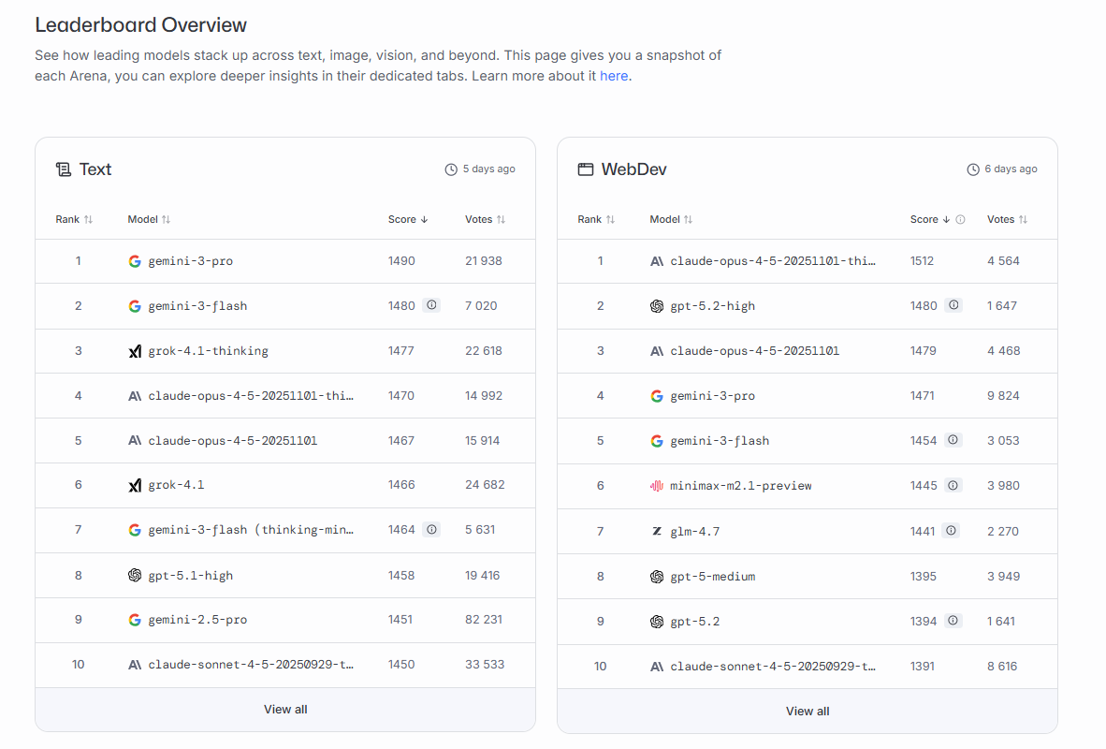1106x749 pixels.
Task: Click the minimax logo icon in WebDev table
Action: [657, 486]
